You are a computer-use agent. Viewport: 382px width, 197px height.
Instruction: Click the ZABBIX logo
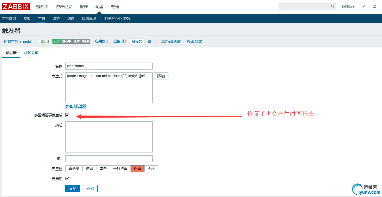pyautogui.click(x=16, y=6)
